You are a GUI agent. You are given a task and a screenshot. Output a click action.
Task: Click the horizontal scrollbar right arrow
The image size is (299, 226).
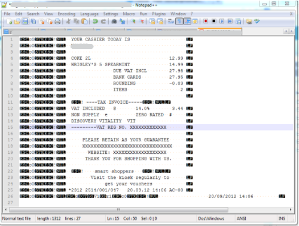291,209
